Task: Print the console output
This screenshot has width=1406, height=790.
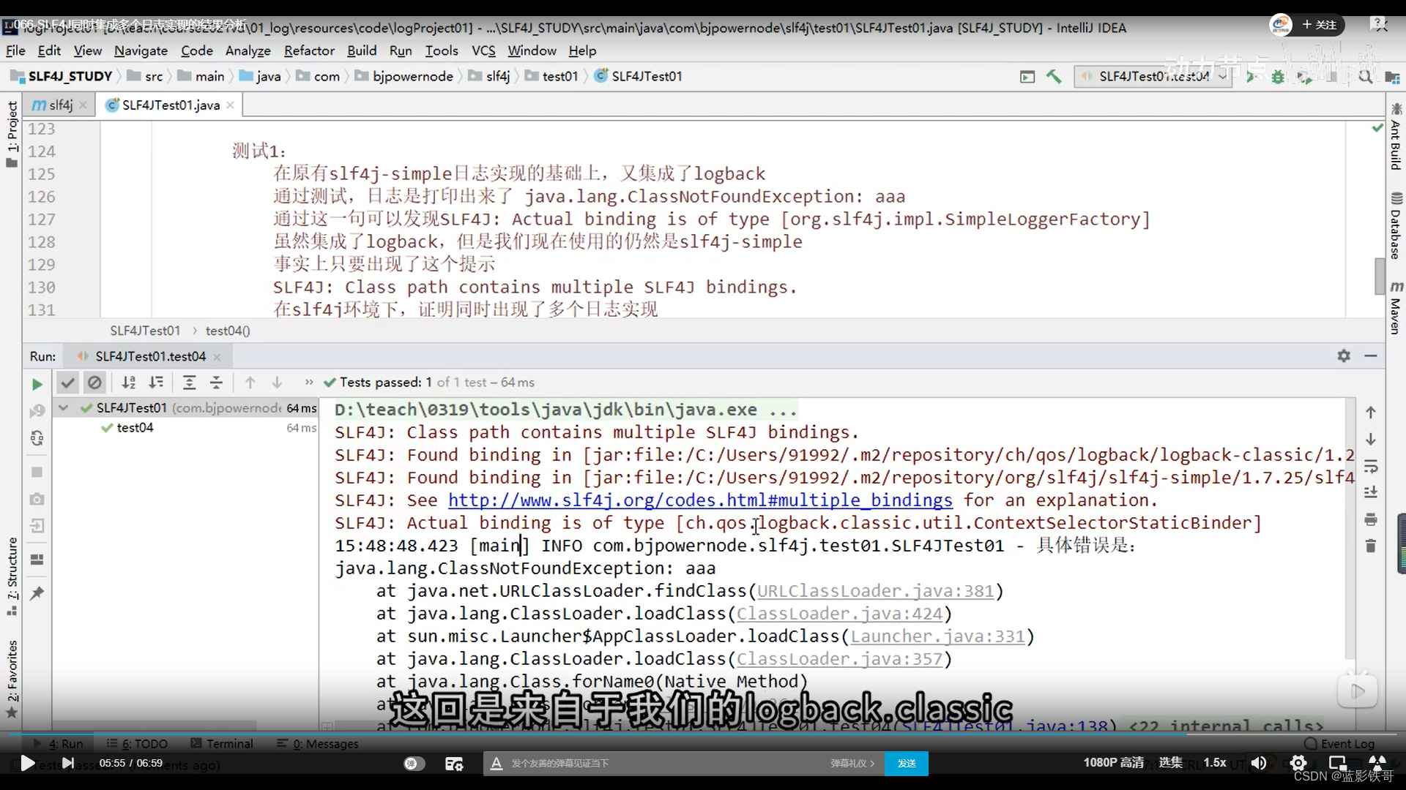Action: point(1371,519)
